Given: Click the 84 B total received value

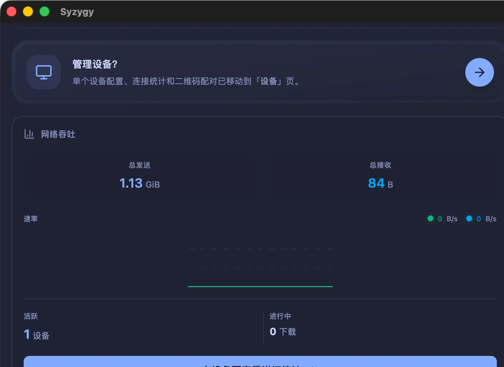Looking at the screenshot, I should click(381, 183).
